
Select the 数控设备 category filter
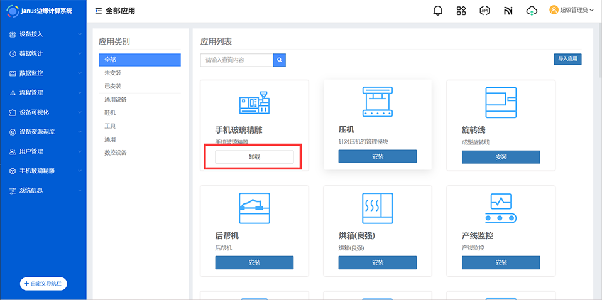click(x=115, y=153)
